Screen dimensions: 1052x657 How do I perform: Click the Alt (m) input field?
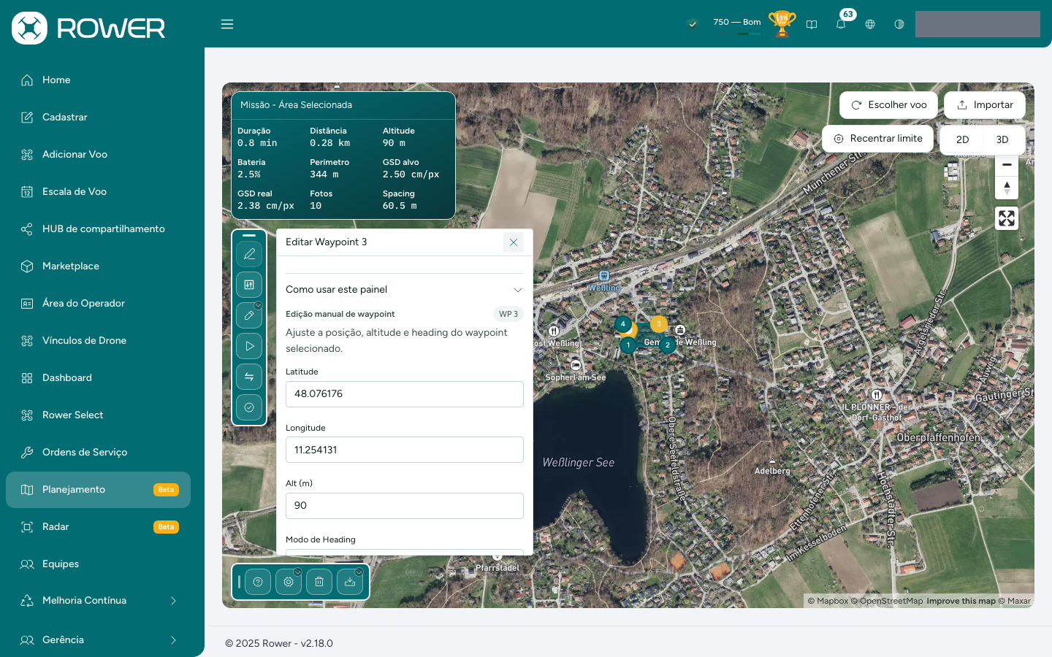[x=405, y=506]
